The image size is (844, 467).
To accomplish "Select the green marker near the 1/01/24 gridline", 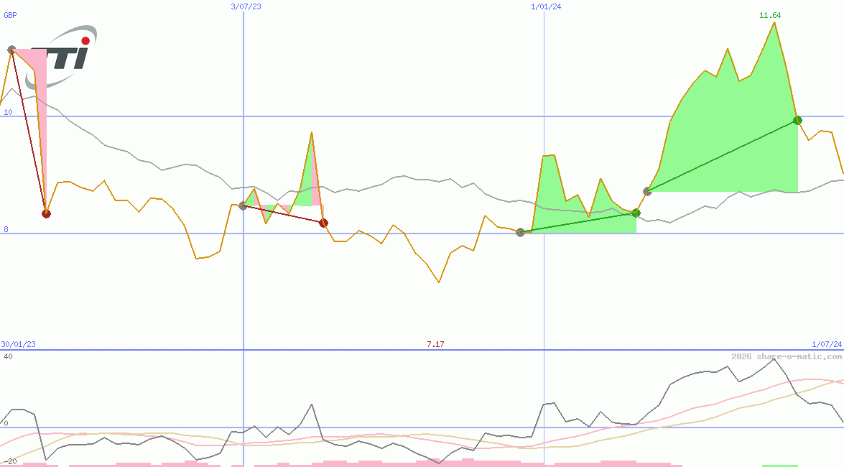I will pyautogui.click(x=635, y=213).
